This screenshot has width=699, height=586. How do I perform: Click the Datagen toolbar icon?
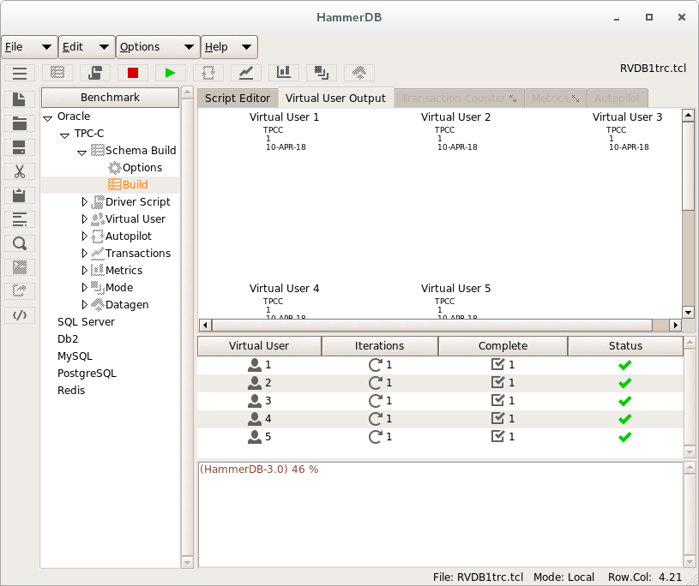tap(359, 73)
